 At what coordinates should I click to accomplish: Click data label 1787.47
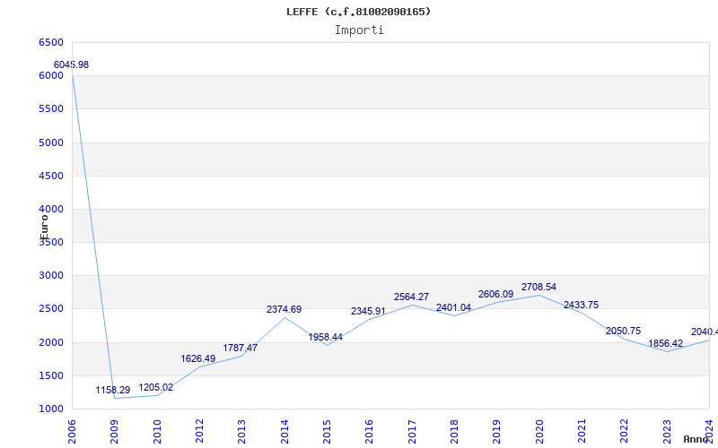[240, 348]
